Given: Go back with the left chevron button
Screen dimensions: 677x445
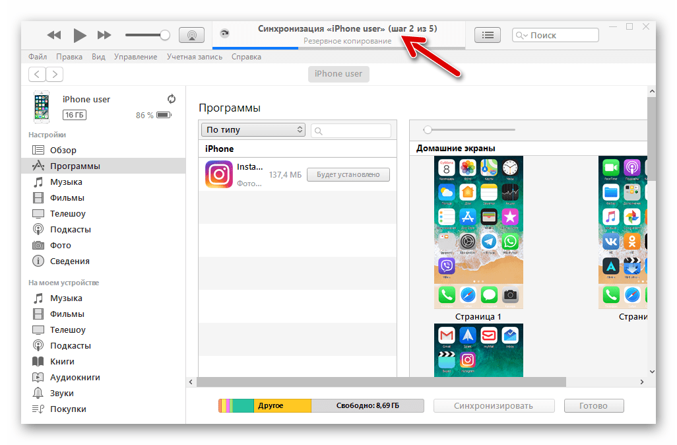Looking at the screenshot, I should coord(37,75).
